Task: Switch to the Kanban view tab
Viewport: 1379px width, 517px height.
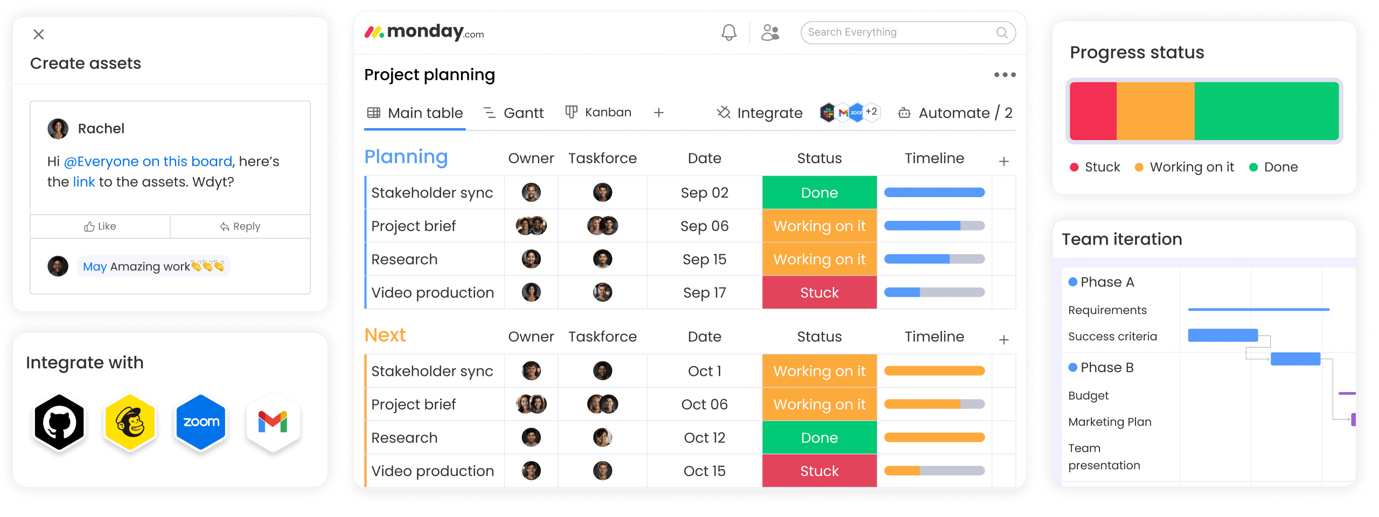Action: coord(598,112)
